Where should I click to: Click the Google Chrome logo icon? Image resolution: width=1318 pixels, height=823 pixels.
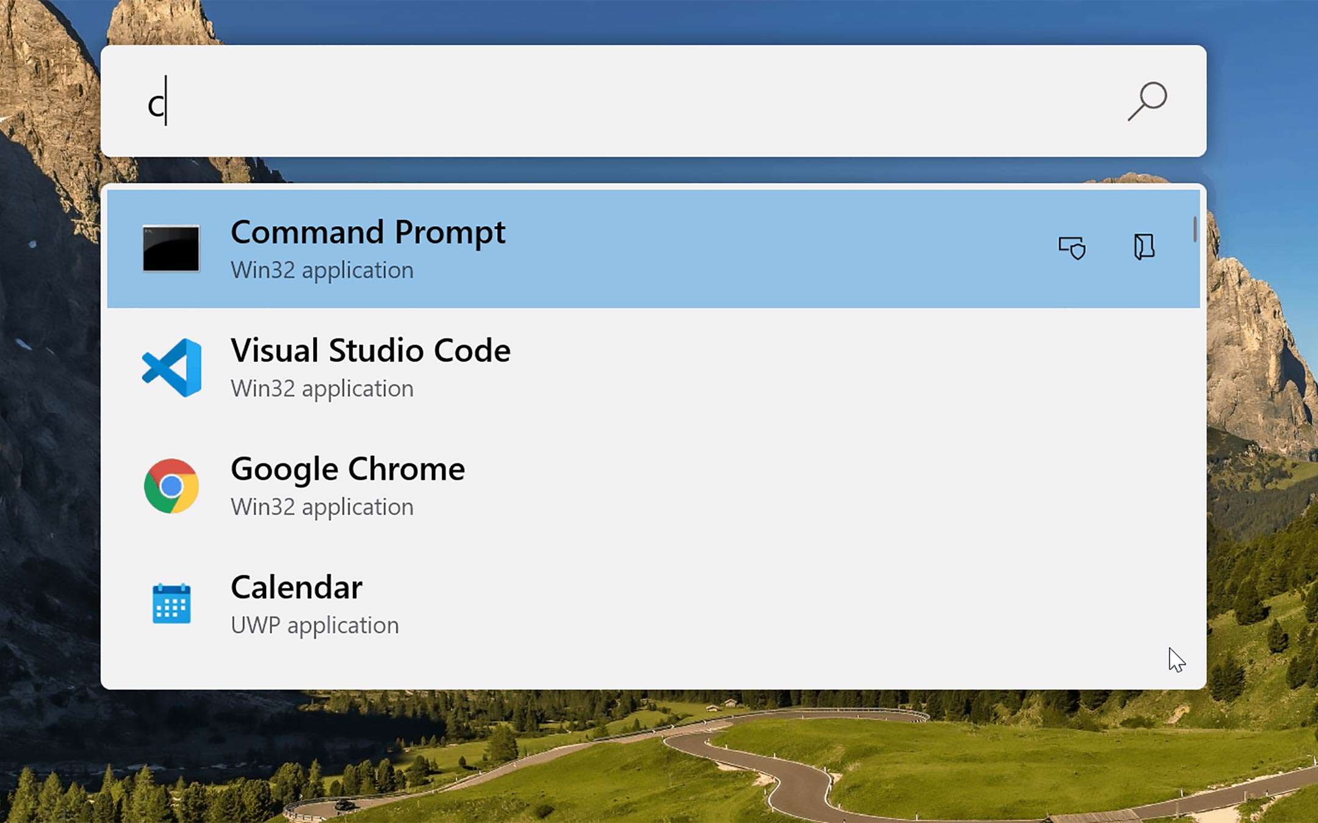coord(171,486)
